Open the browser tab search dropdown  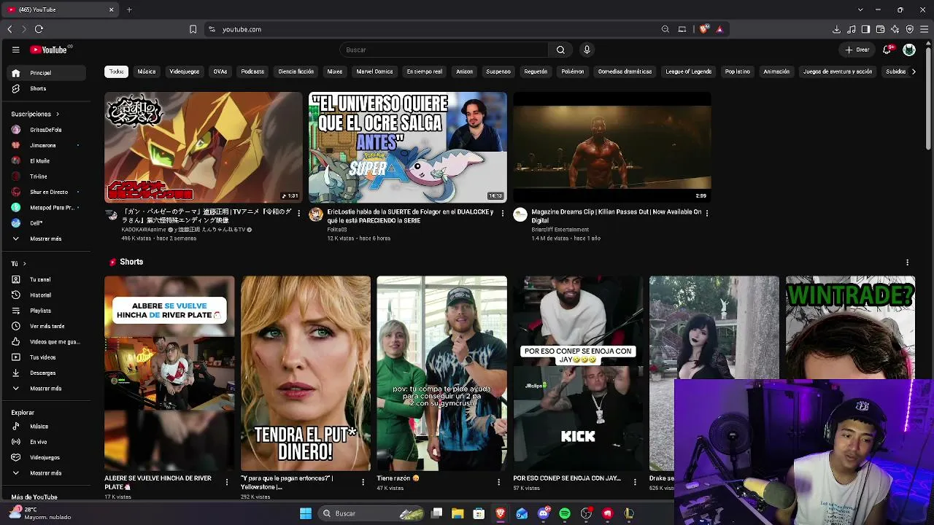click(x=860, y=9)
